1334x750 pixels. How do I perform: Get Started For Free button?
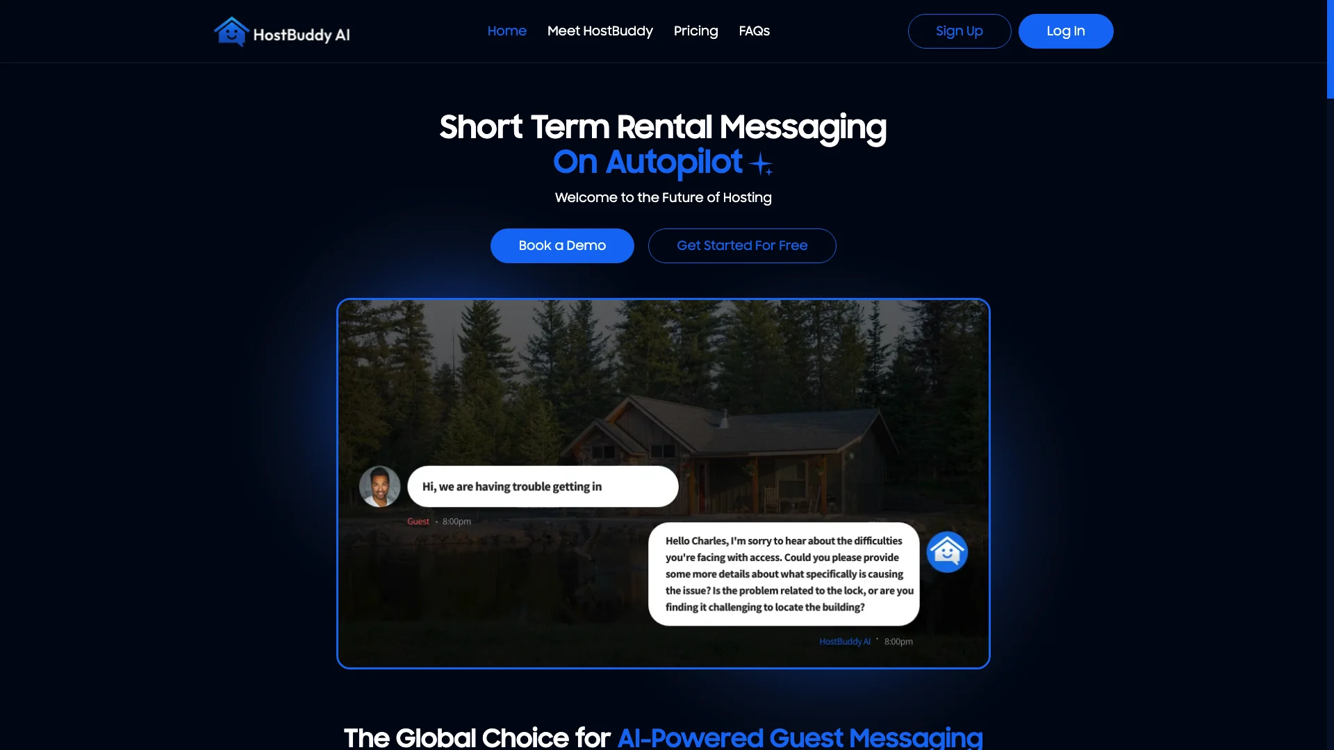click(x=742, y=245)
